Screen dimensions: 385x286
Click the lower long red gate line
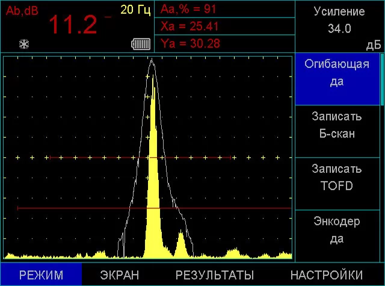(229, 208)
